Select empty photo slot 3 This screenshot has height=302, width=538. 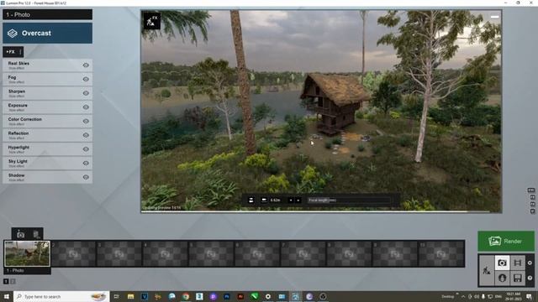pyautogui.click(x=119, y=253)
